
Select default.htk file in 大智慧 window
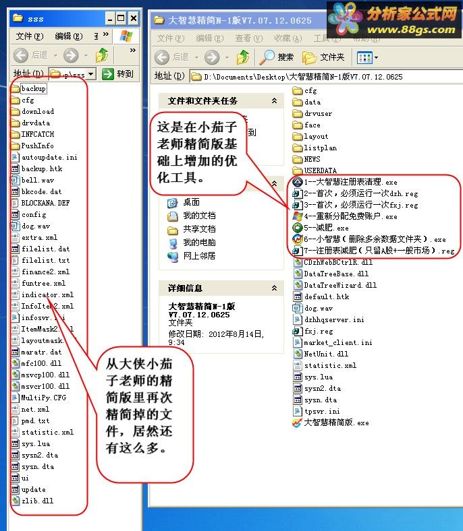click(x=321, y=296)
